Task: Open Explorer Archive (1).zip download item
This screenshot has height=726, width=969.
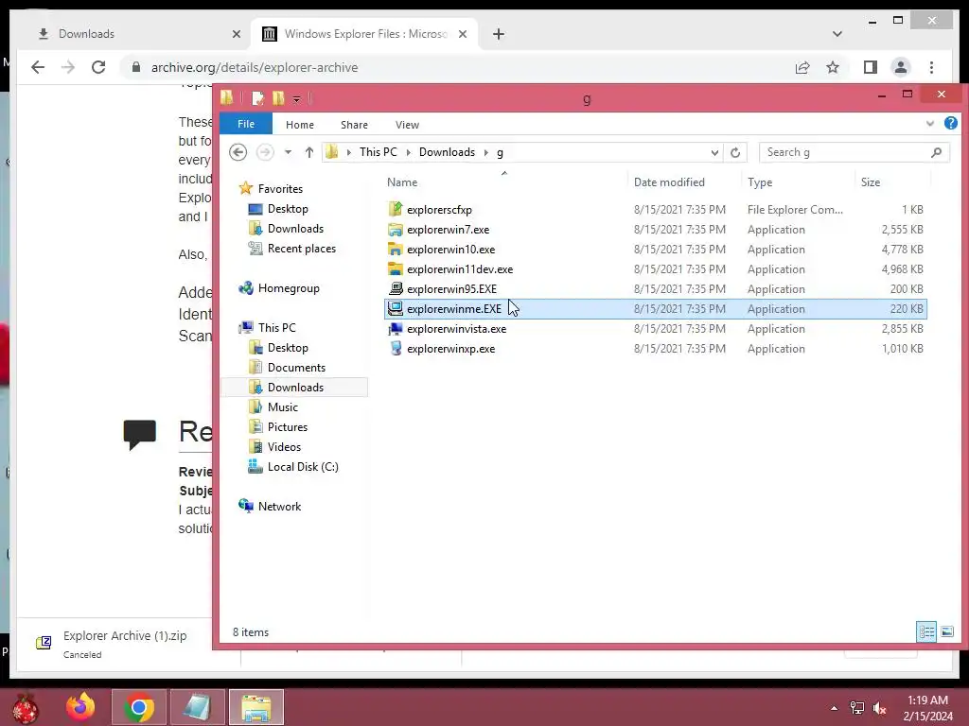Action: coord(124,643)
